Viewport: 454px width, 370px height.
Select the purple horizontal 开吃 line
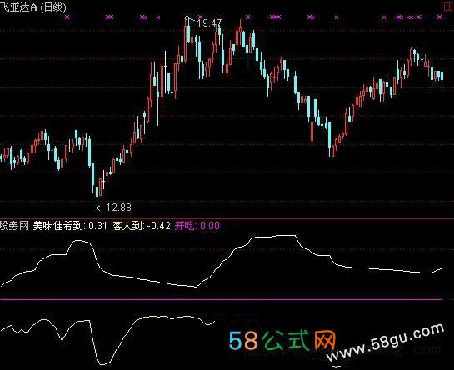pos(221,299)
